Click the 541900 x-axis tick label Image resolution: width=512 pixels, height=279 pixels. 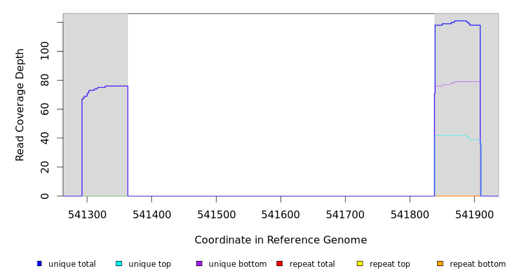475,213
